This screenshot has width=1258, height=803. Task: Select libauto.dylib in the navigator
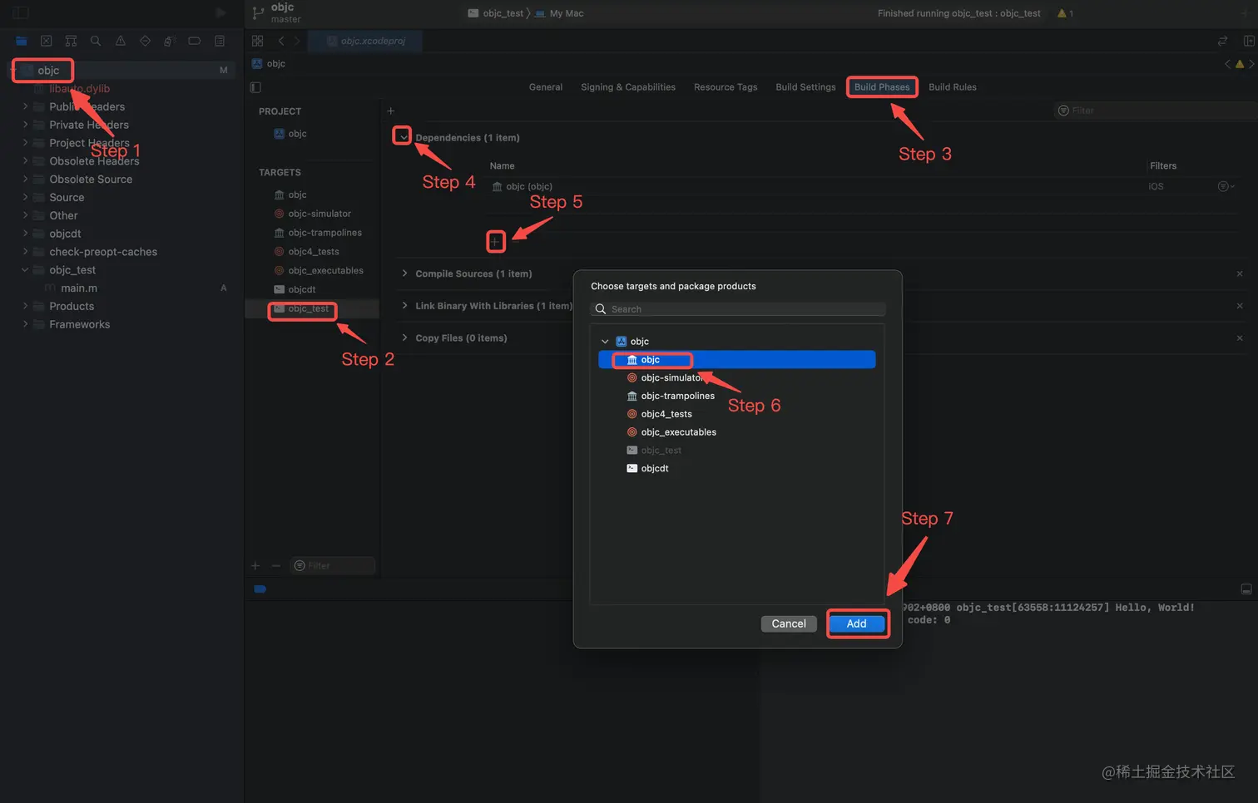pyautogui.click(x=79, y=88)
